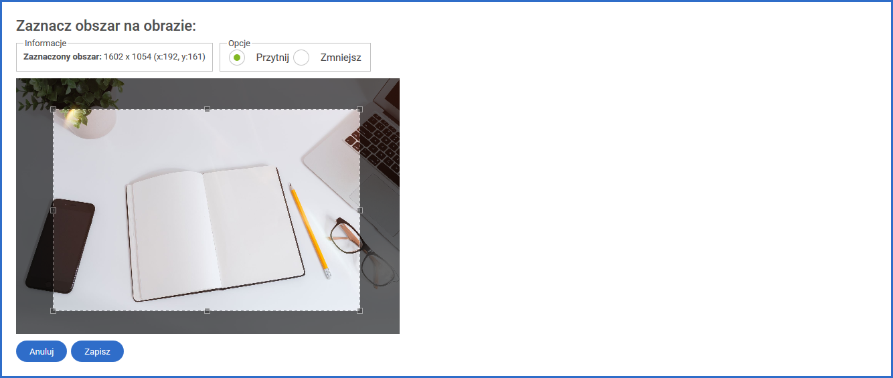Screen dimensions: 893x378
Task: Click the bottom-right crop corner handle
Action: point(359,310)
